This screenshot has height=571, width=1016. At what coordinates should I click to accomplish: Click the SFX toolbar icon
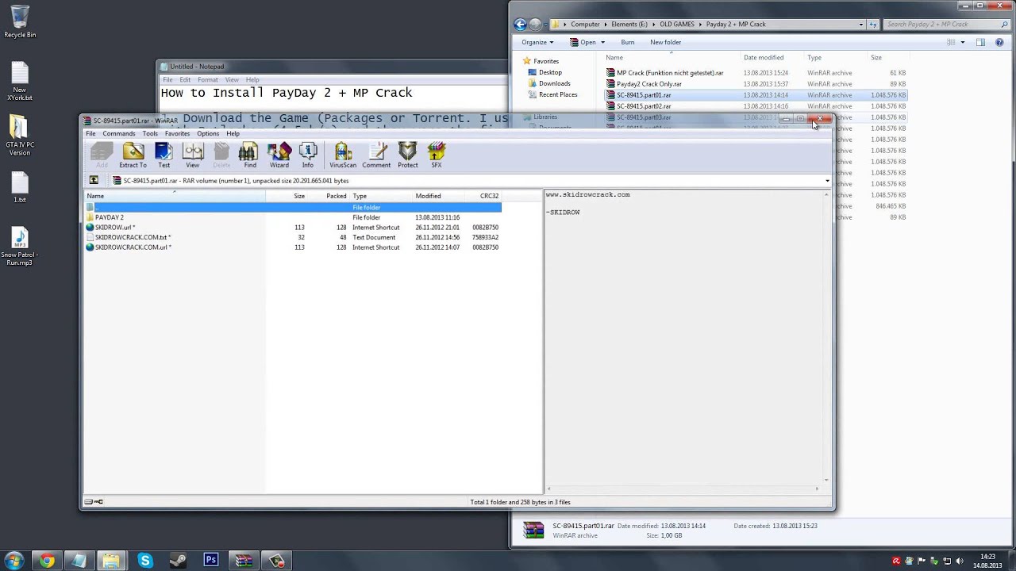[x=436, y=155]
